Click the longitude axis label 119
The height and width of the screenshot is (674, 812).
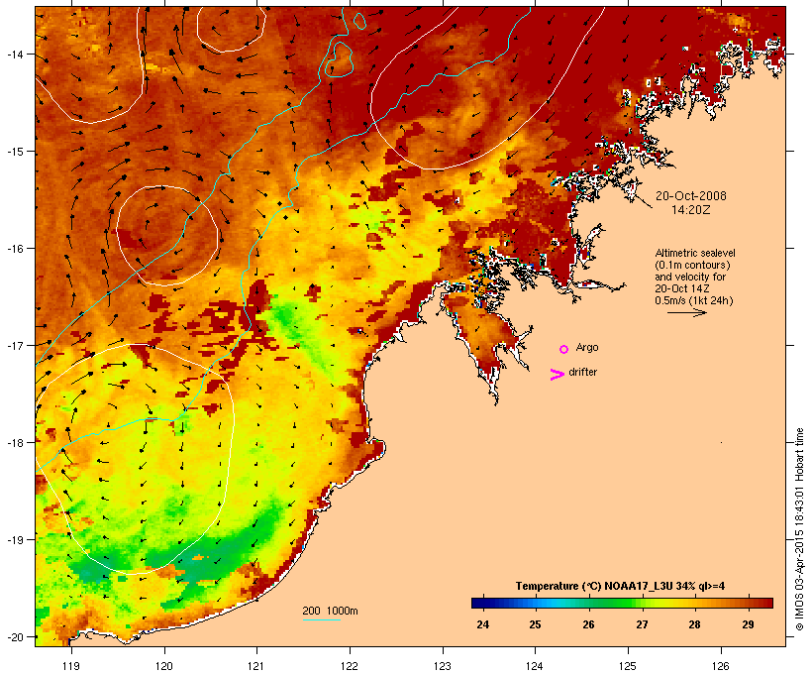[x=71, y=666]
